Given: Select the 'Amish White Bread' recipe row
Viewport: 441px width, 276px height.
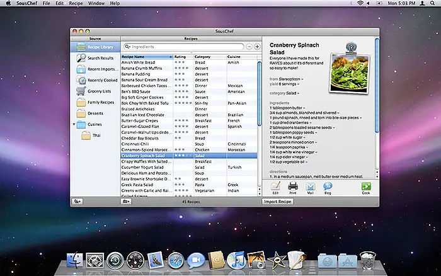Looking at the screenshot, I should click(x=189, y=62).
